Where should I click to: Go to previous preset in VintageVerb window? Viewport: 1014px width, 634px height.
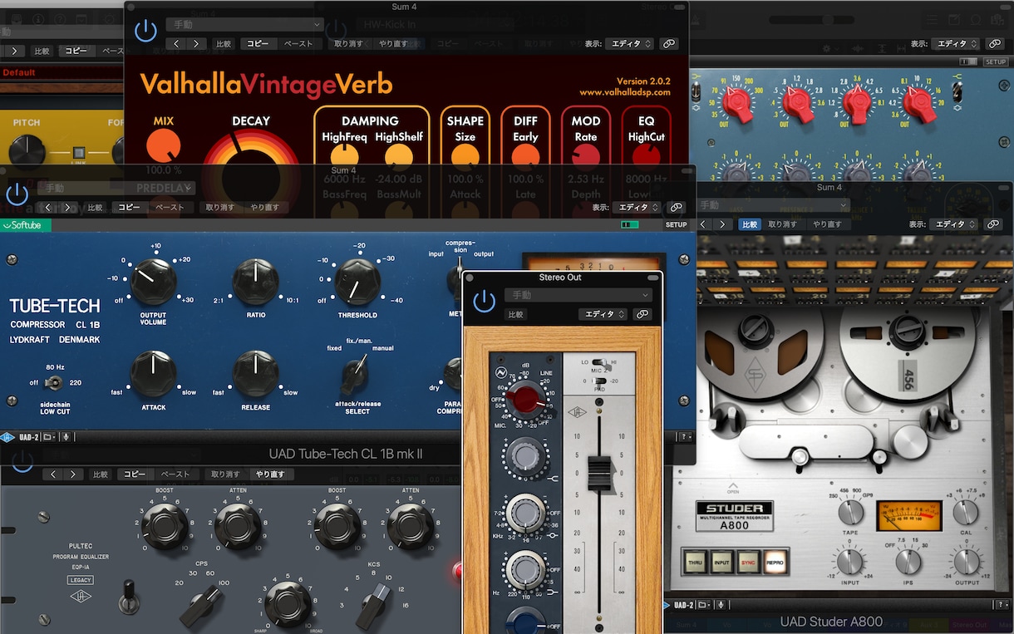[x=176, y=44]
